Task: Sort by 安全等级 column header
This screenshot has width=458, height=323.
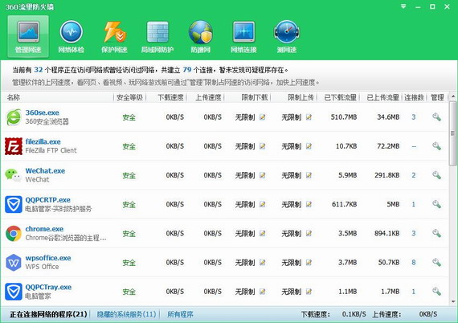Action: tap(129, 97)
